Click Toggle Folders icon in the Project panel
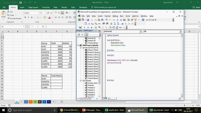The width and height of the screenshot is (201, 113). click(86, 35)
